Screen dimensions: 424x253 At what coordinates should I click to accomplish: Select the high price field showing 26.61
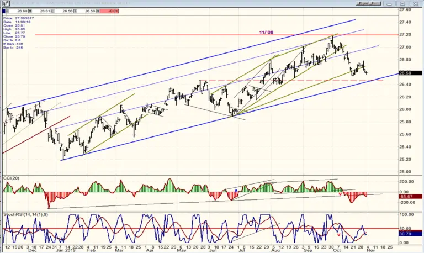39,11
